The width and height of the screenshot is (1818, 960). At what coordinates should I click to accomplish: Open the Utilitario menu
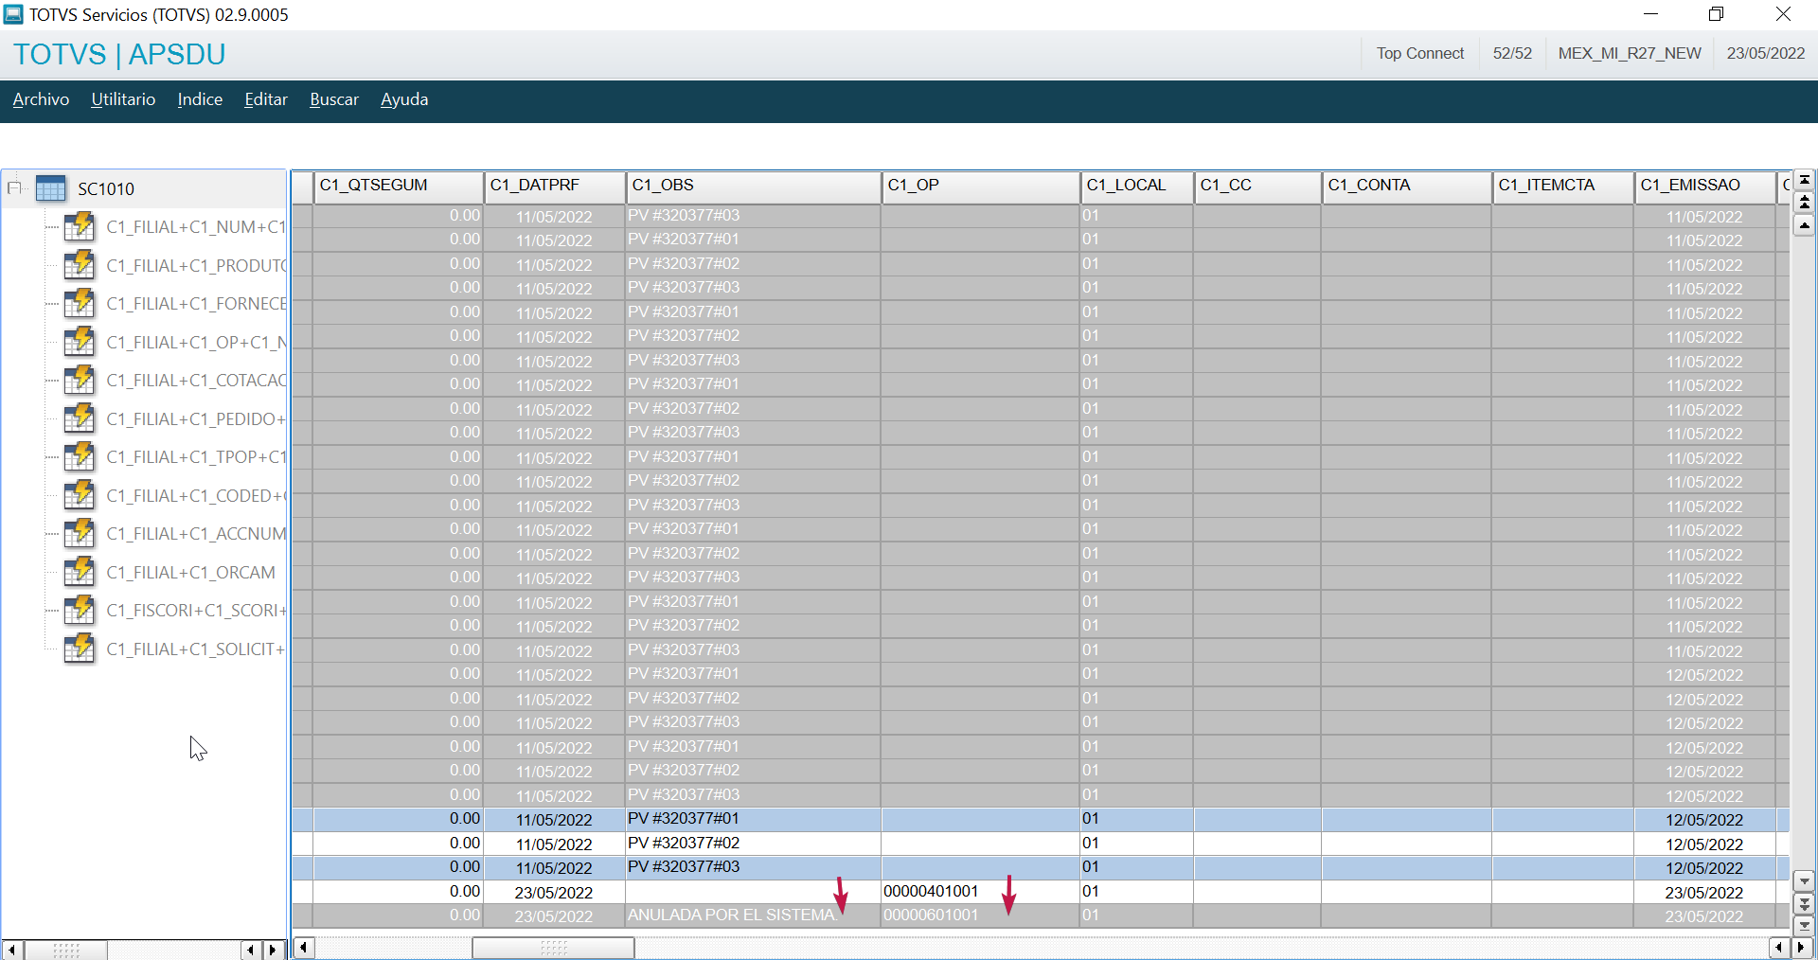123,99
